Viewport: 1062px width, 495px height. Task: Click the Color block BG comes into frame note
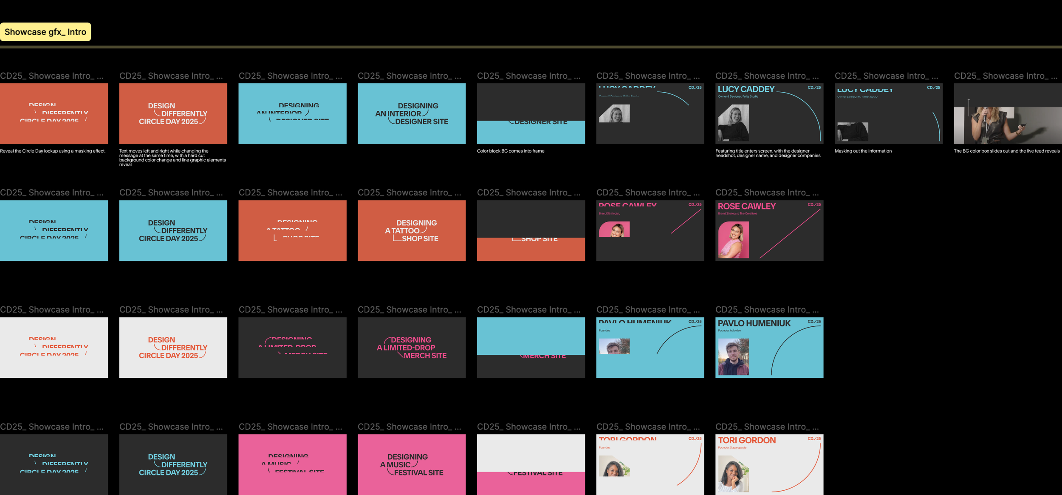tap(510, 151)
